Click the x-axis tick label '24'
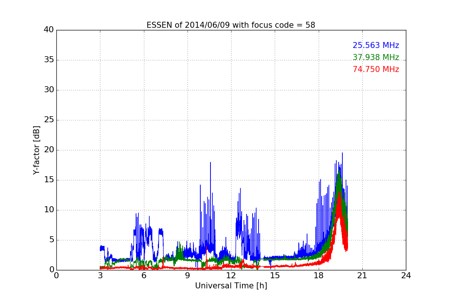The image size is (451, 300). pos(406,276)
